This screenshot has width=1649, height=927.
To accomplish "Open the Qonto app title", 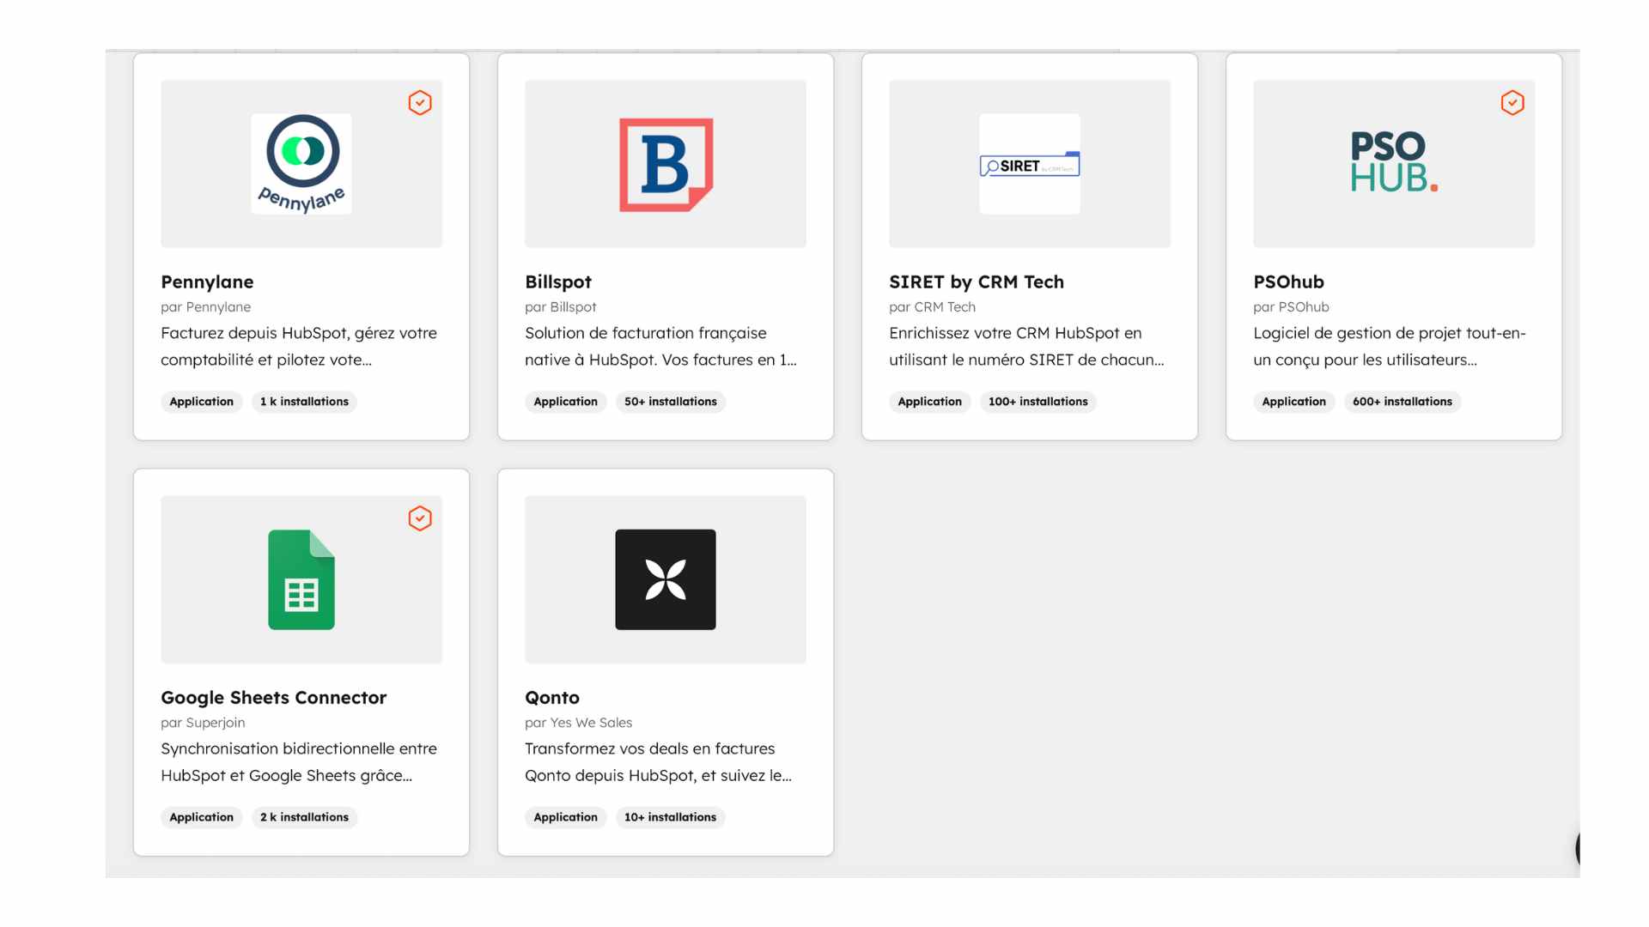I will 552,697.
